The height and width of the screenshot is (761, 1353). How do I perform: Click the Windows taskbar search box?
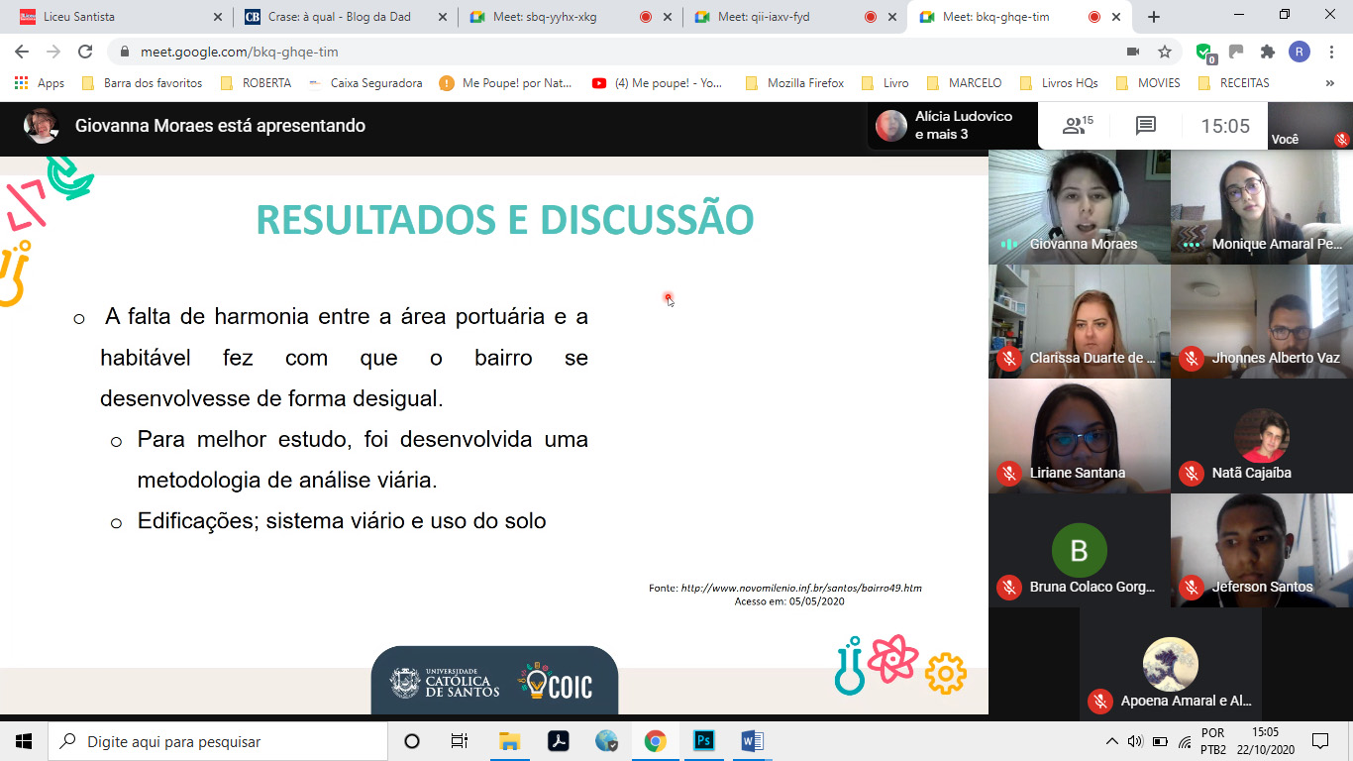(x=218, y=741)
